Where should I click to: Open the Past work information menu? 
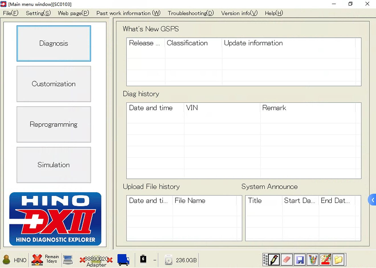(x=128, y=13)
